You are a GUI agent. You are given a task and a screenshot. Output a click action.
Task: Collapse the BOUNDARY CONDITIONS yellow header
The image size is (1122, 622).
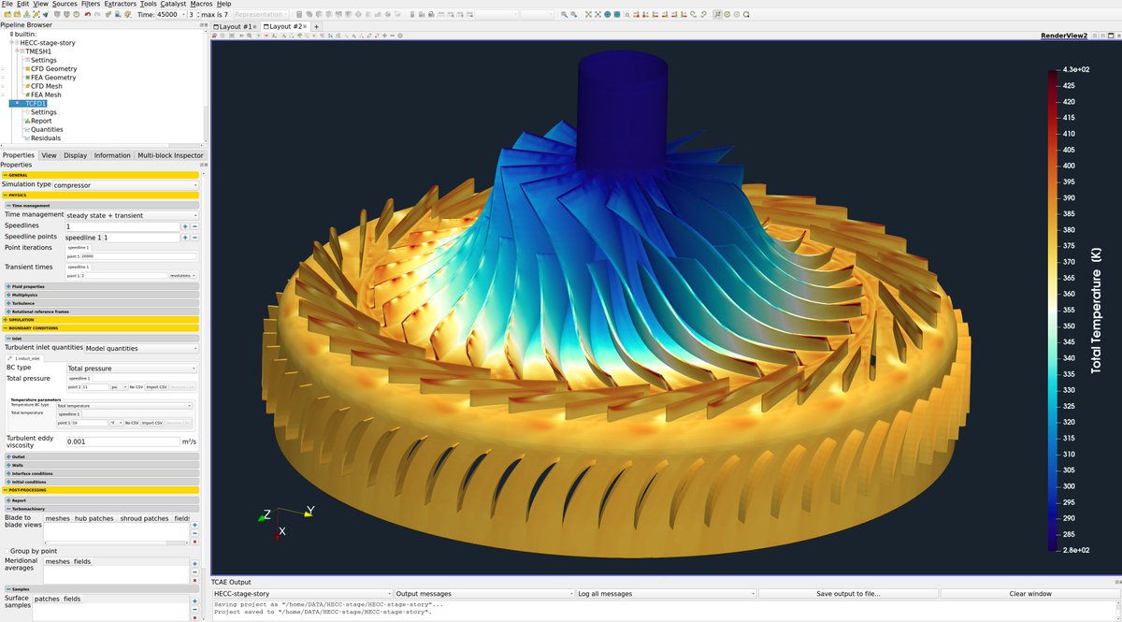99,328
